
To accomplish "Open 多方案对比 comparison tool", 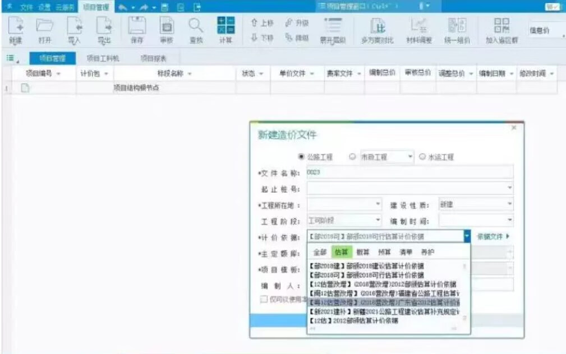I will (378, 26).
